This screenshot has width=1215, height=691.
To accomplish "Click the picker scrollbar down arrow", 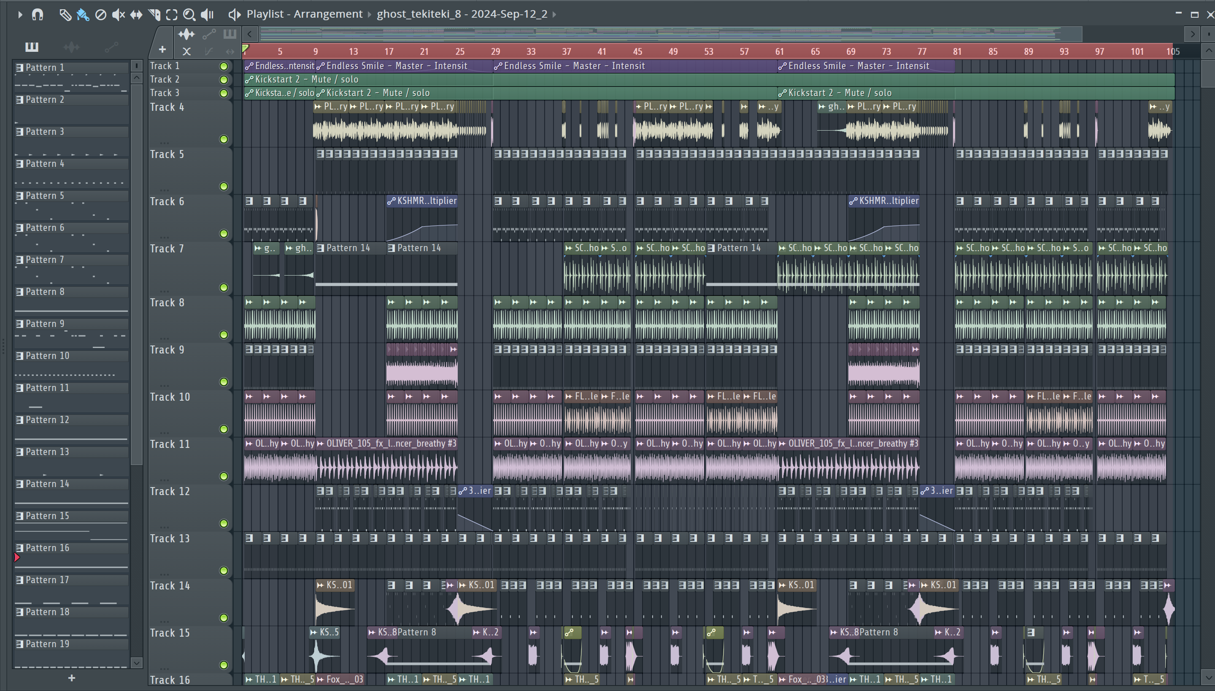I will (x=136, y=662).
